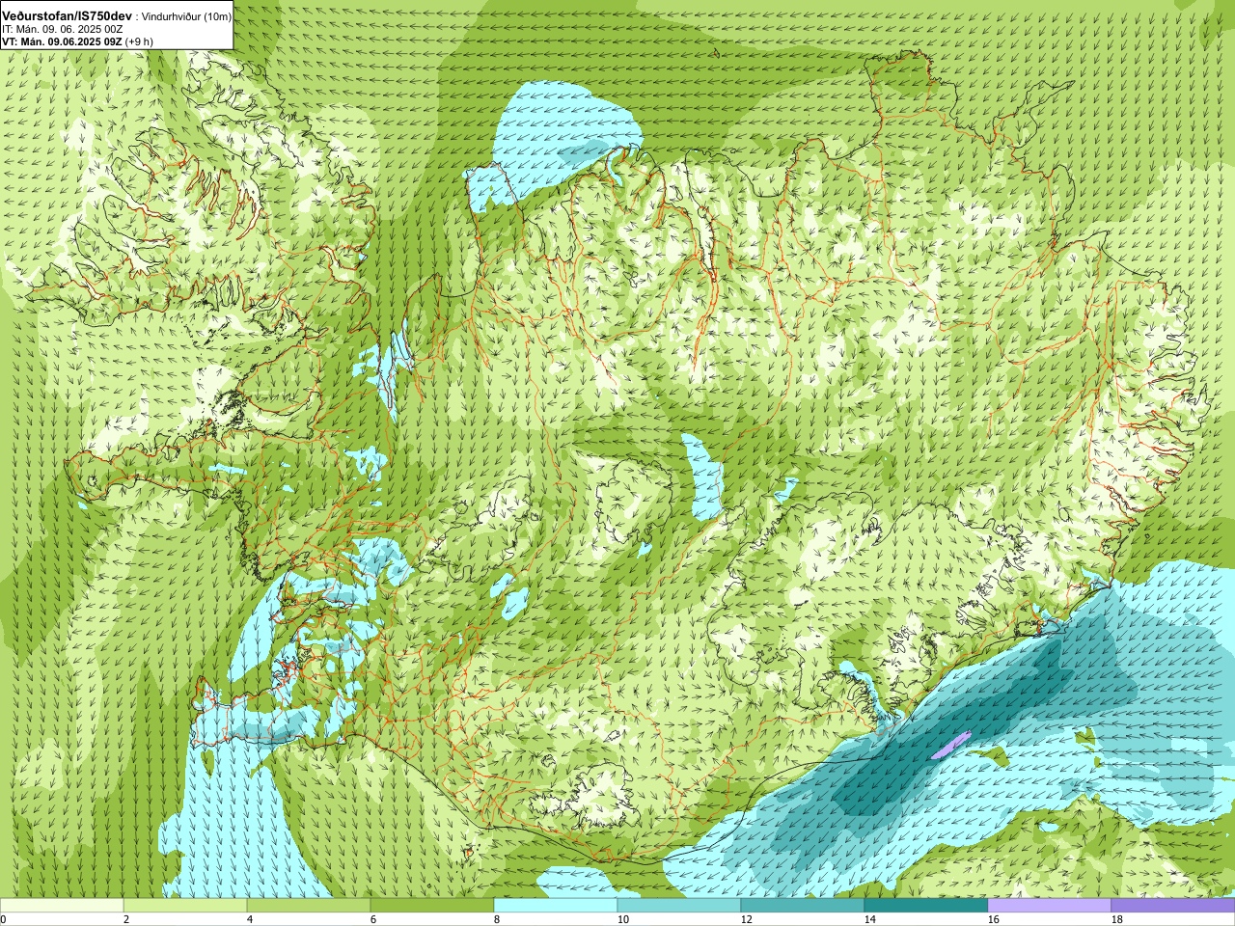The image size is (1235, 926).
Task: Click the legend tick label "12"
Action: click(x=746, y=920)
